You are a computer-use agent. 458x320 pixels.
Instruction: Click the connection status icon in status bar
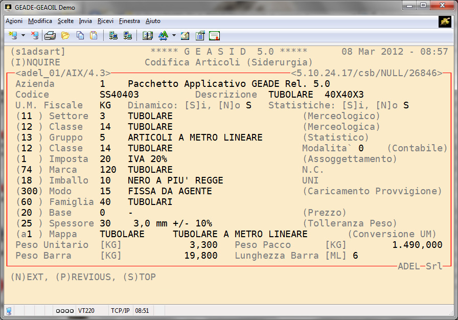coord(9,310)
